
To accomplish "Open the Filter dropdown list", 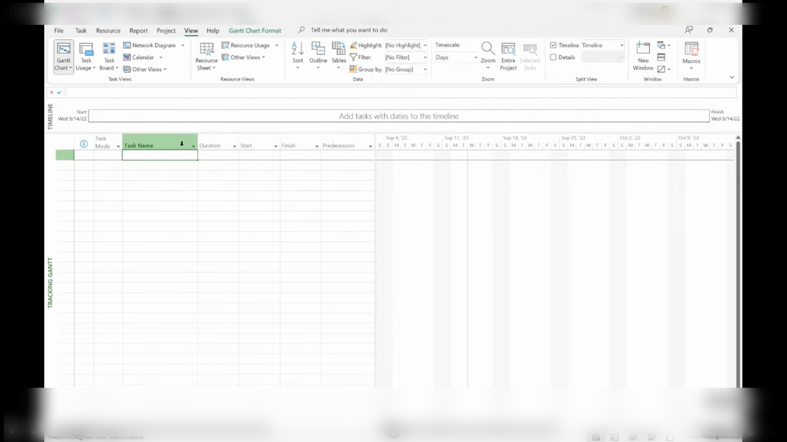I will tap(425, 57).
